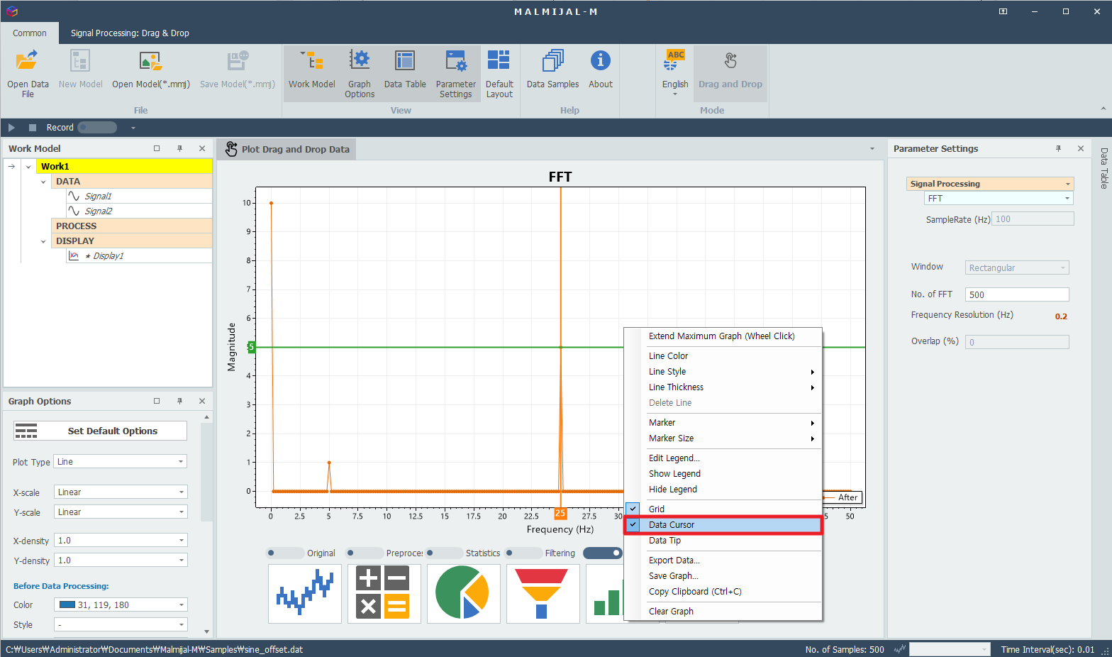The image size is (1112, 657).
Task: Open the Color 31, 119, 180 swatch dropdown
Action: pyautogui.click(x=121, y=604)
